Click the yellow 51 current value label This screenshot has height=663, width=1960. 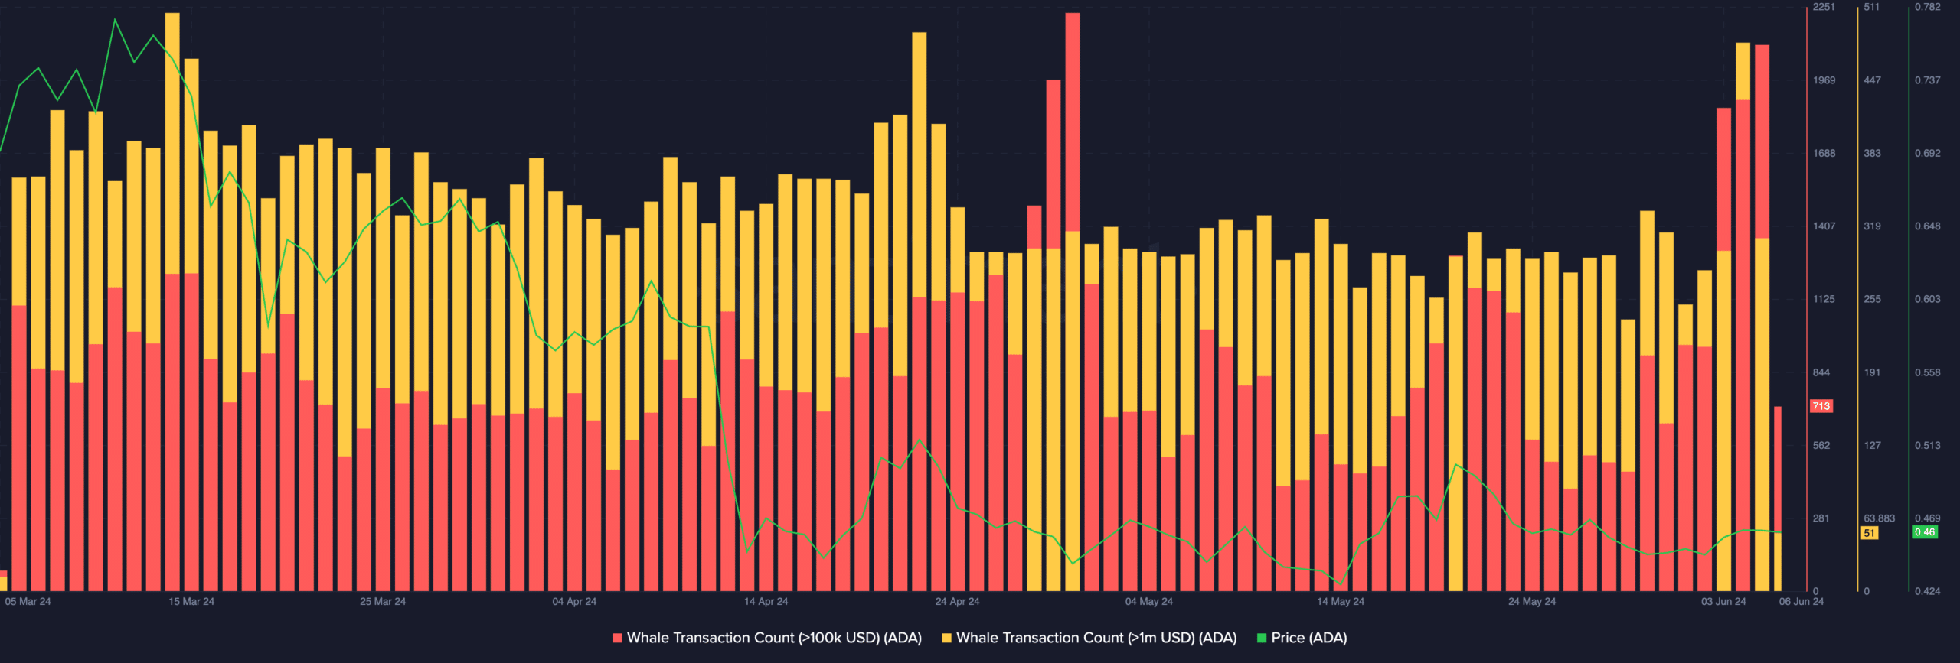tap(1870, 533)
